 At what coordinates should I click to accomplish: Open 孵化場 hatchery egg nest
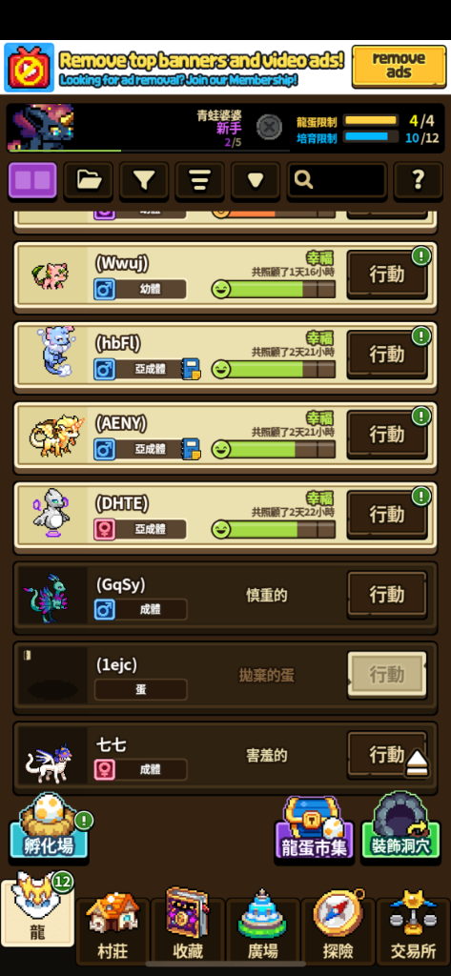[x=49, y=827]
